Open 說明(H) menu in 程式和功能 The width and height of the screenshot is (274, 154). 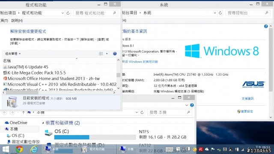(x=17, y=21)
